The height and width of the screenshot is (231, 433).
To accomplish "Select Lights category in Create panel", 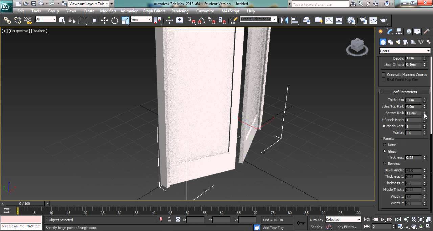I will click(398, 42).
